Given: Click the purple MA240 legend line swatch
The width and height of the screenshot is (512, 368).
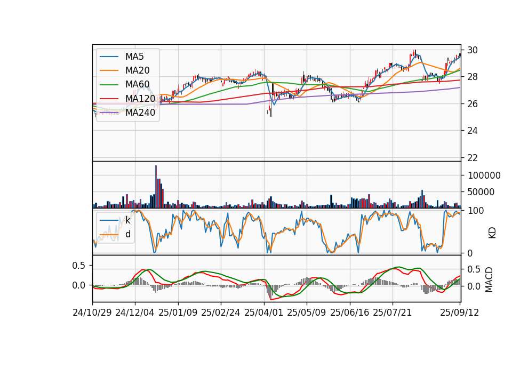Looking at the screenshot, I should coord(109,113).
